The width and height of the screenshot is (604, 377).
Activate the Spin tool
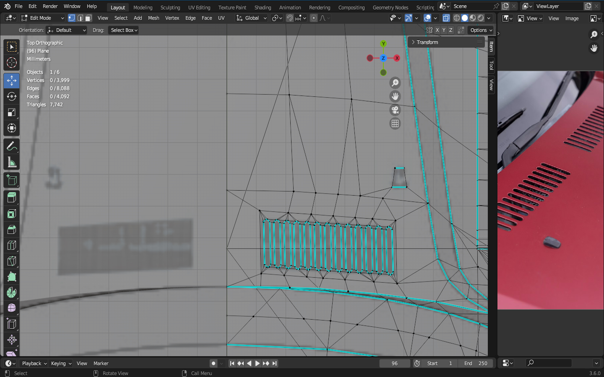pyautogui.click(x=12, y=292)
